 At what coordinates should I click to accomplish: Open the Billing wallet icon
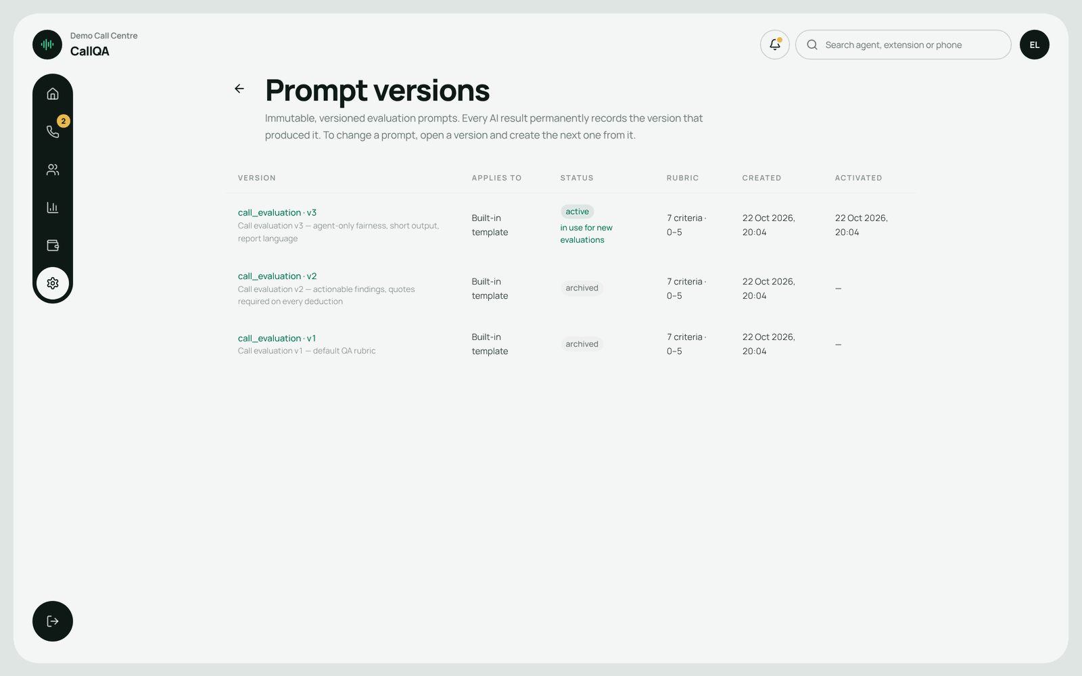pyautogui.click(x=53, y=245)
